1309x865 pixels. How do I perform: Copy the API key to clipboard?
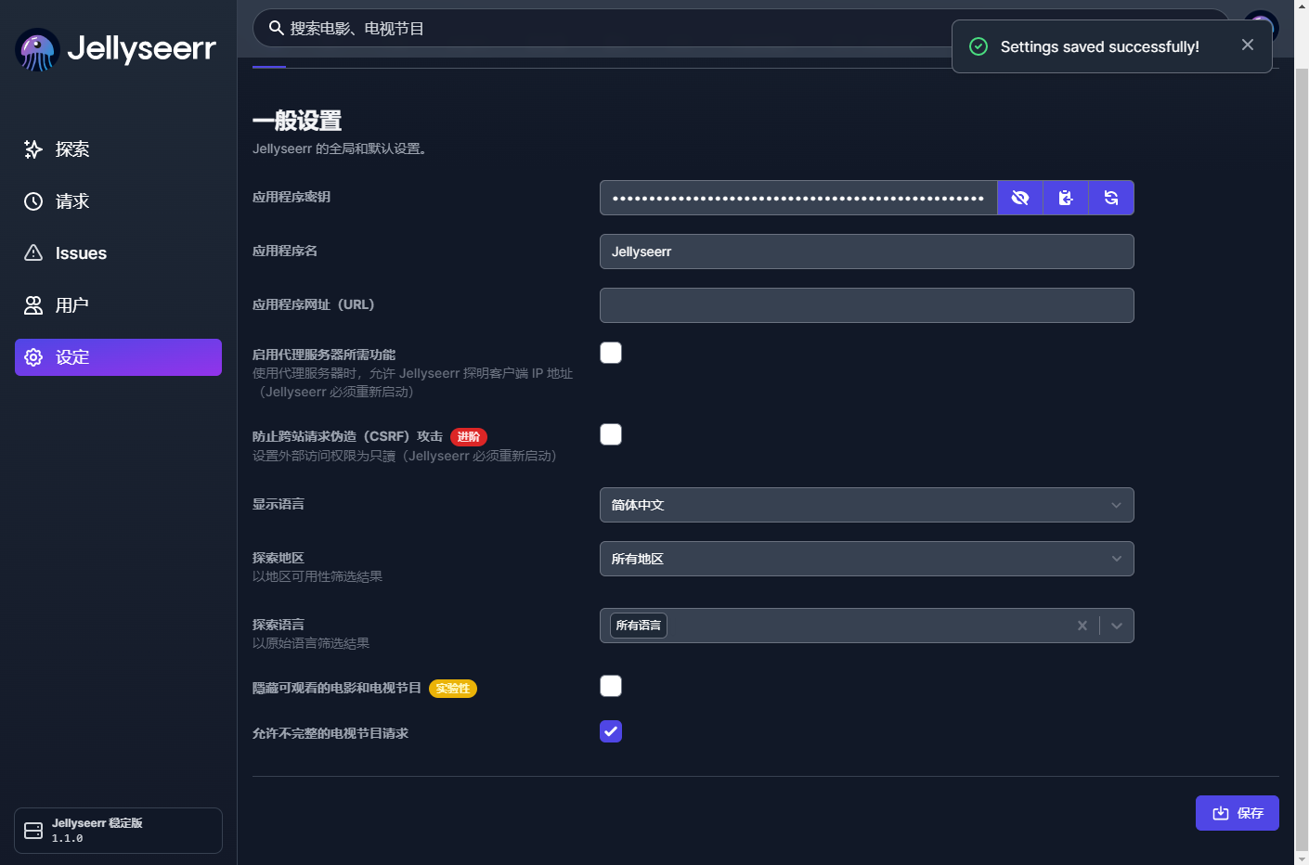[1066, 198]
